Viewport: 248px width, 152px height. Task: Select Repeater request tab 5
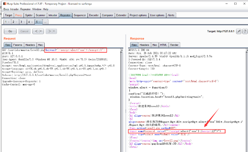37,22
